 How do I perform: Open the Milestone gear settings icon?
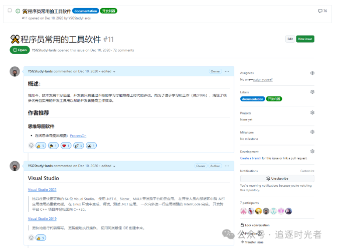(312, 132)
